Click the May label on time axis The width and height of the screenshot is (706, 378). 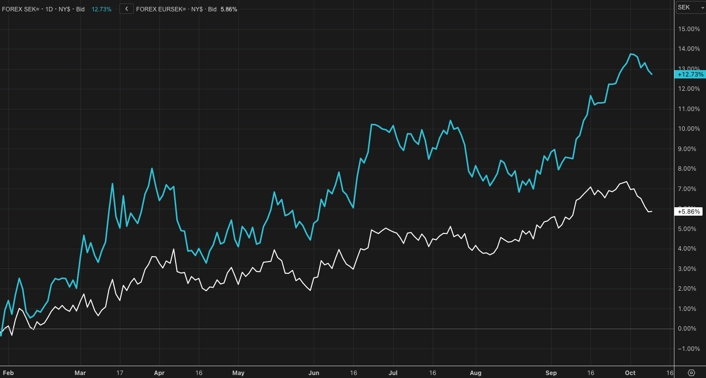[238, 373]
